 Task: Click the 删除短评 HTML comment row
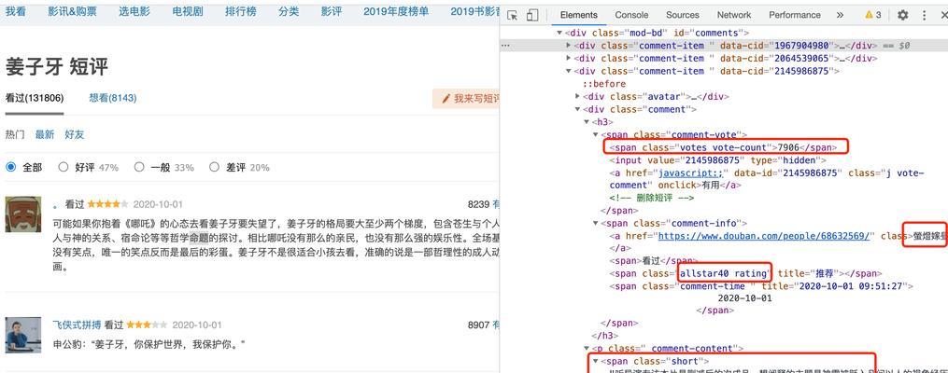[x=652, y=198]
